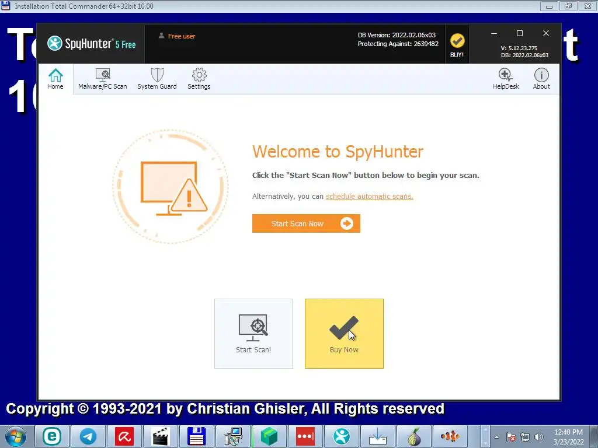This screenshot has width=598, height=448.
Task: Open Tor Browser onion icon in taskbar
Action: pyautogui.click(x=414, y=436)
